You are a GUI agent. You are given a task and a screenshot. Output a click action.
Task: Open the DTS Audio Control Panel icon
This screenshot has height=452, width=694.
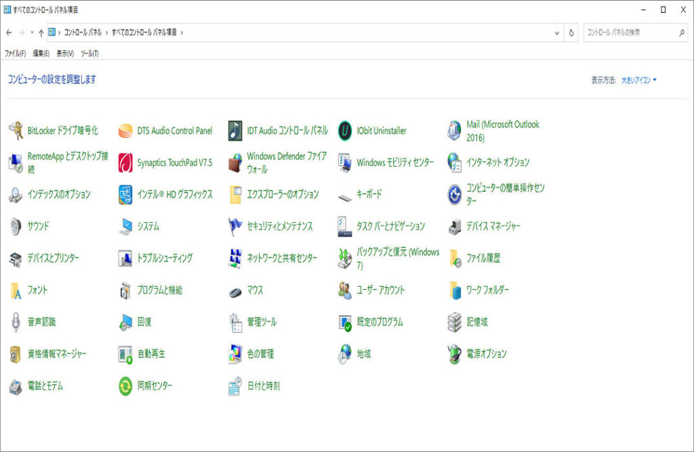pos(125,131)
